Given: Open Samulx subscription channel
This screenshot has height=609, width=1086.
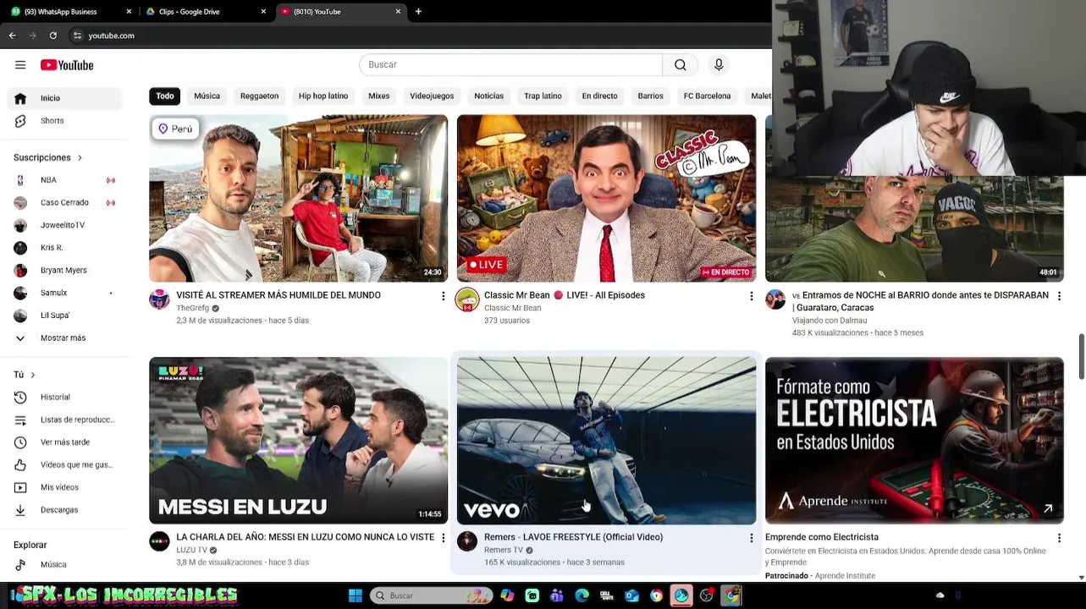Looking at the screenshot, I should point(64,293).
